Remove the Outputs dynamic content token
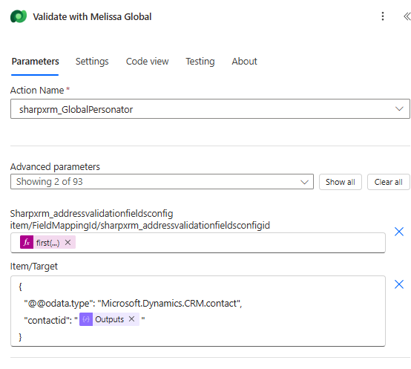 point(131,319)
